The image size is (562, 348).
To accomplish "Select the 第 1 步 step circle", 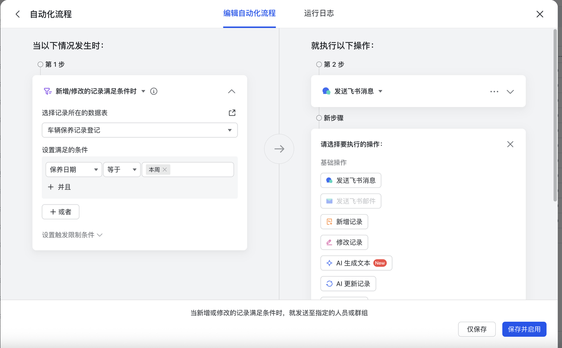I will point(40,65).
